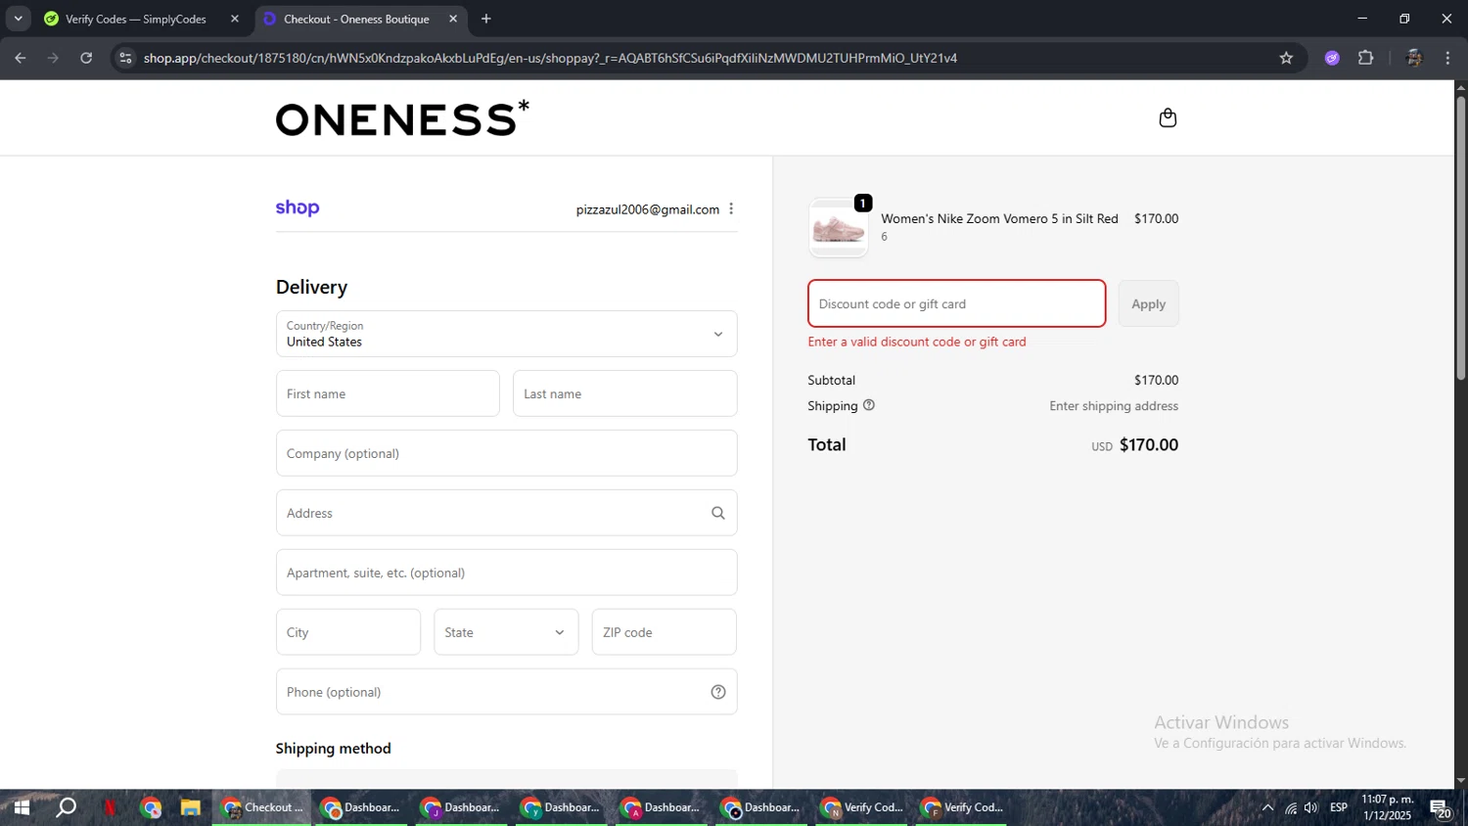Open Windows taskbar search
Screen dimensions: 1468x826
[66, 808]
